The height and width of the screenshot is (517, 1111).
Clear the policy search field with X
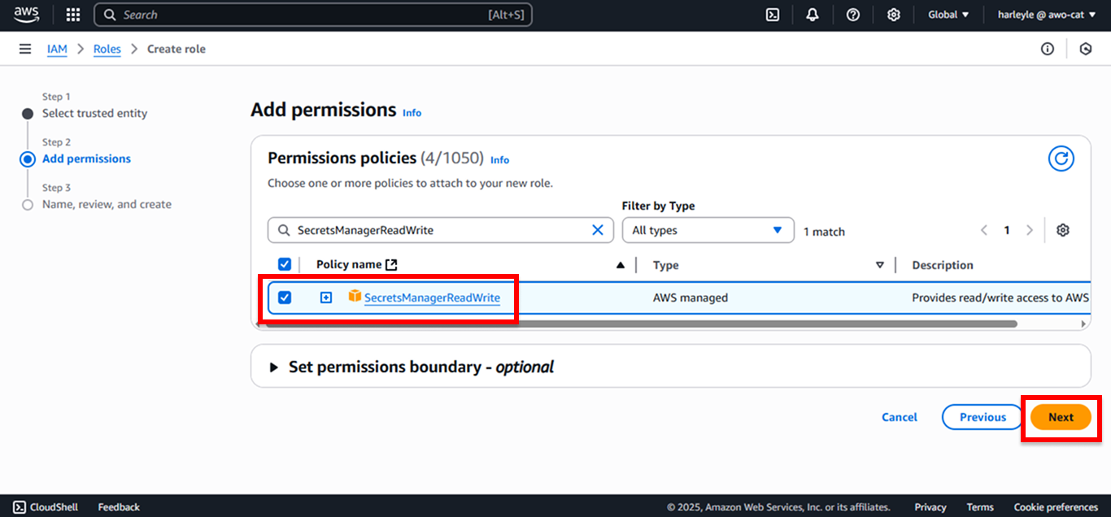598,230
